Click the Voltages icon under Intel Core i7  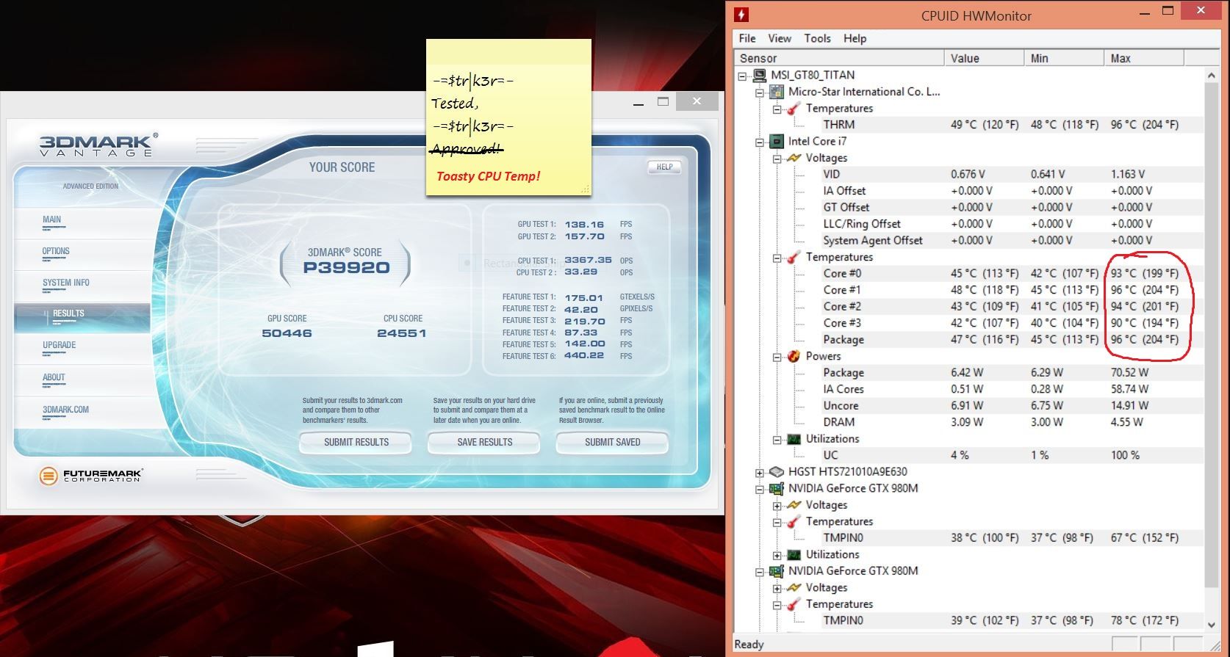point(794,158)
